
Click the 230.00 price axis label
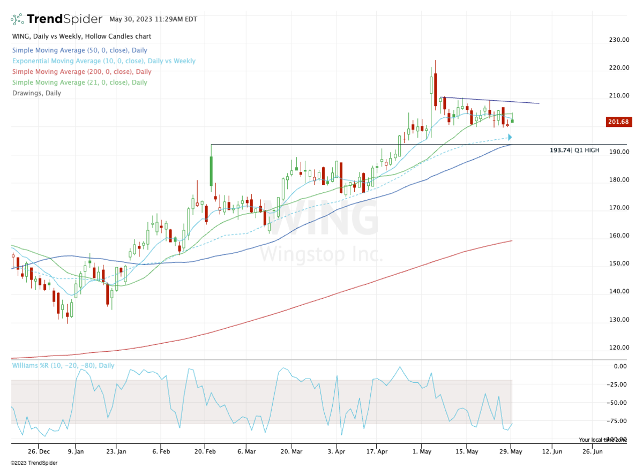click(x=618, y=40)
